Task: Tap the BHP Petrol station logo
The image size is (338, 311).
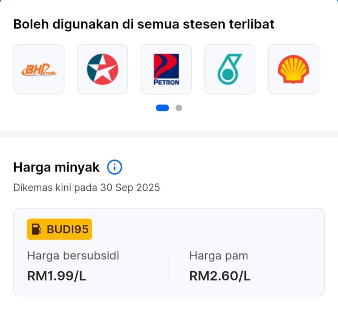Action: (39, 69)
